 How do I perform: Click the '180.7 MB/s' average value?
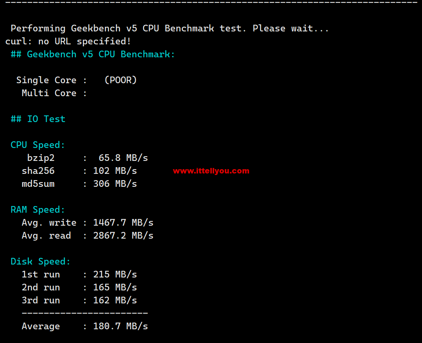click(x=121, y=327)
